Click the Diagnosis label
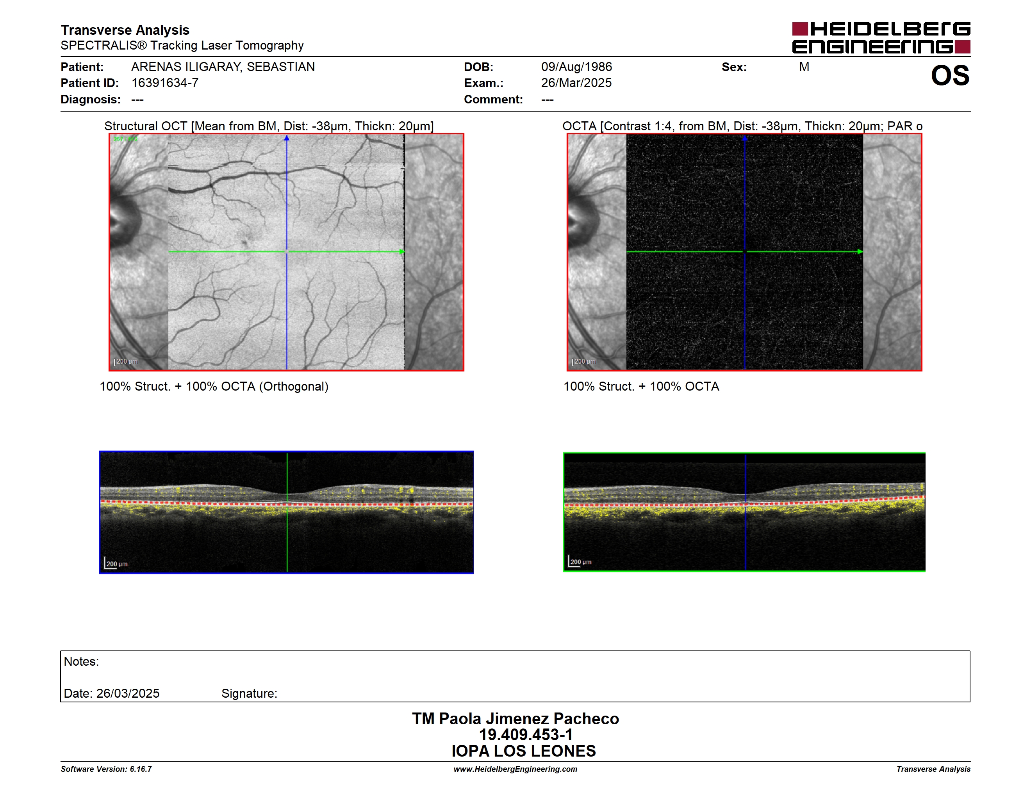This screenshot has width=1031, height=796. tap(91, 99)
